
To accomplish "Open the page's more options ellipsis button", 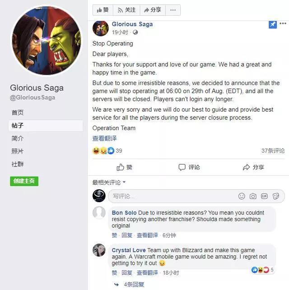I will click(173, 10).
